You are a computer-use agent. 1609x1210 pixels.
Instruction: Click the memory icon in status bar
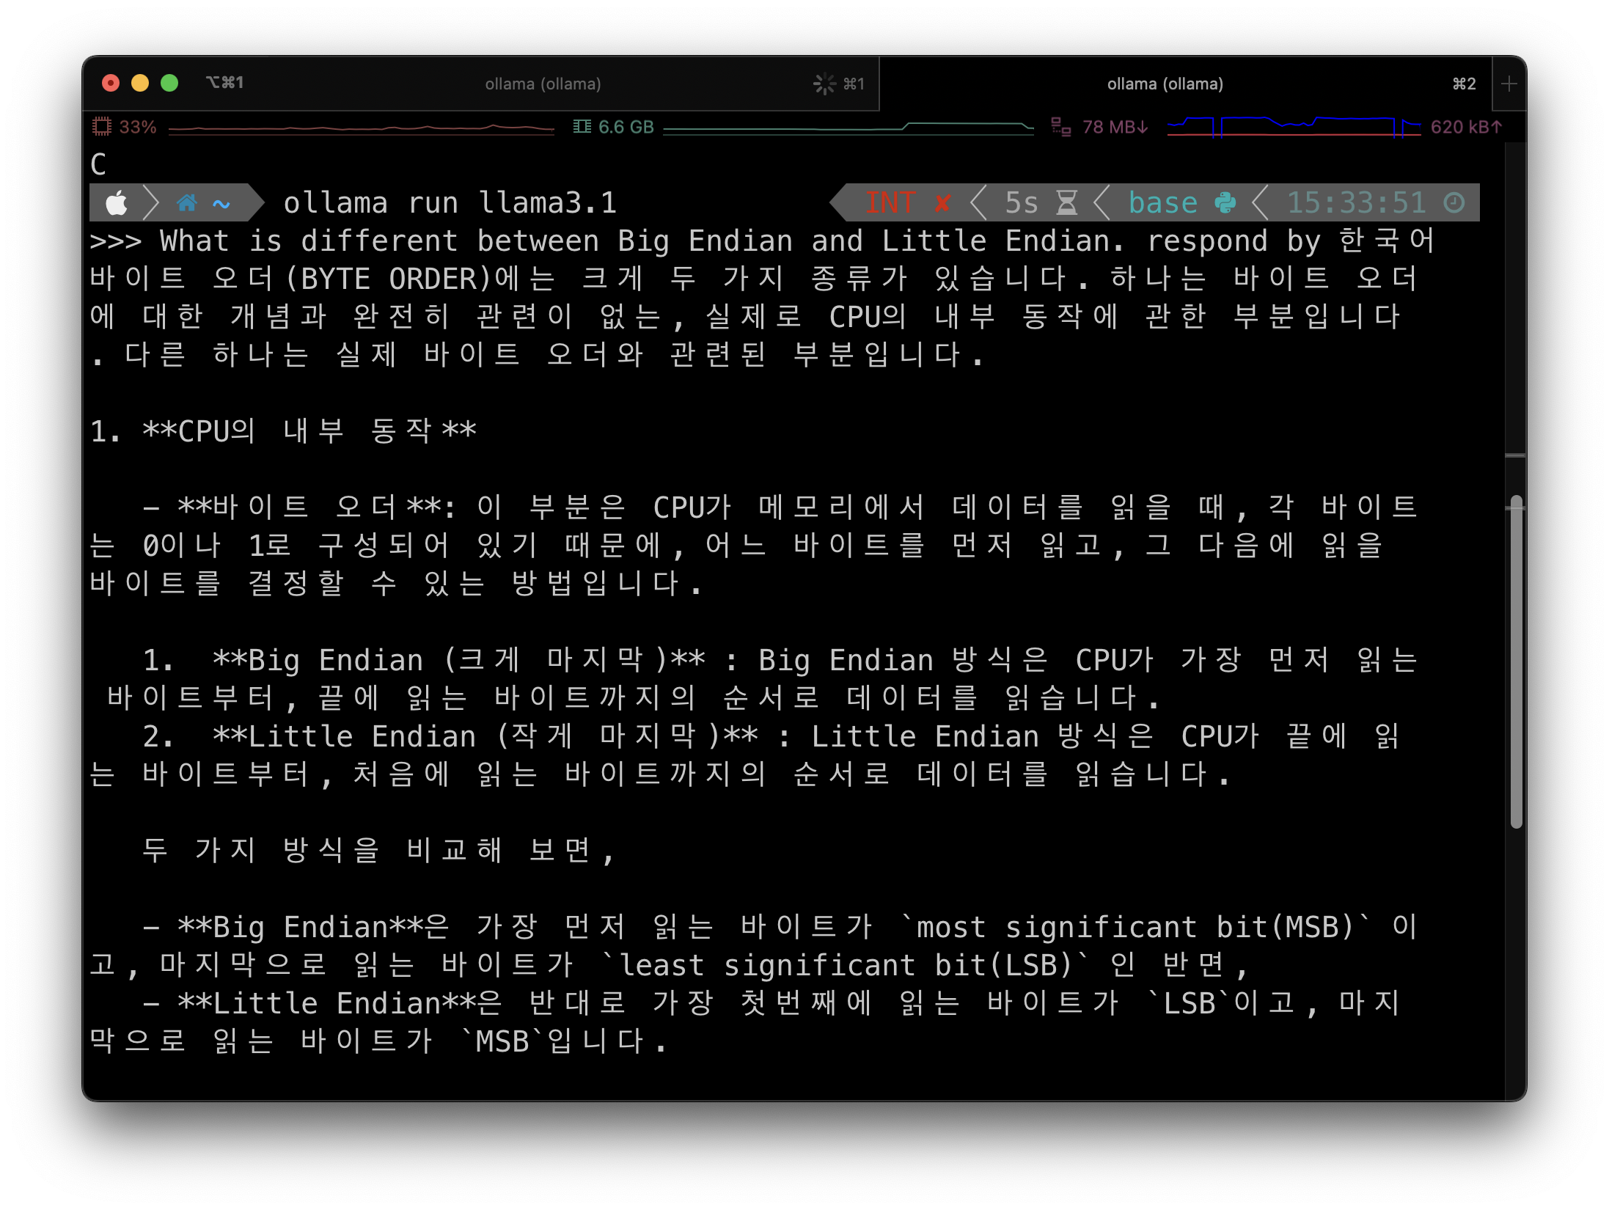[582, 127]
